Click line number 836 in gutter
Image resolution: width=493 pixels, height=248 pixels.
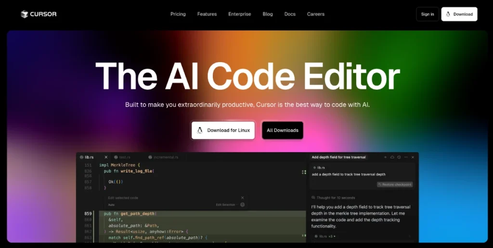pos(88,171)
